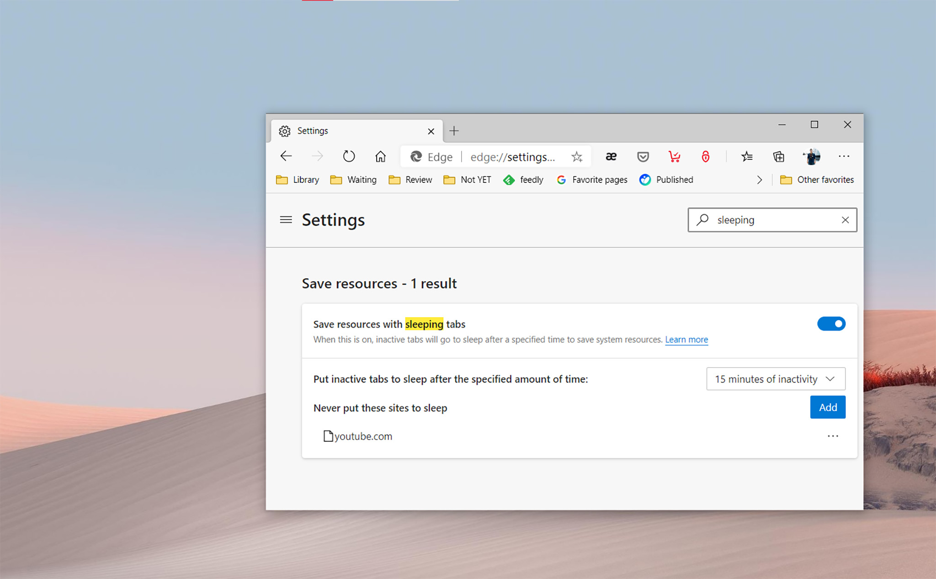Select the Settings browser tab
This screenshot has width=936, height=579.
[x=356, y=131]
